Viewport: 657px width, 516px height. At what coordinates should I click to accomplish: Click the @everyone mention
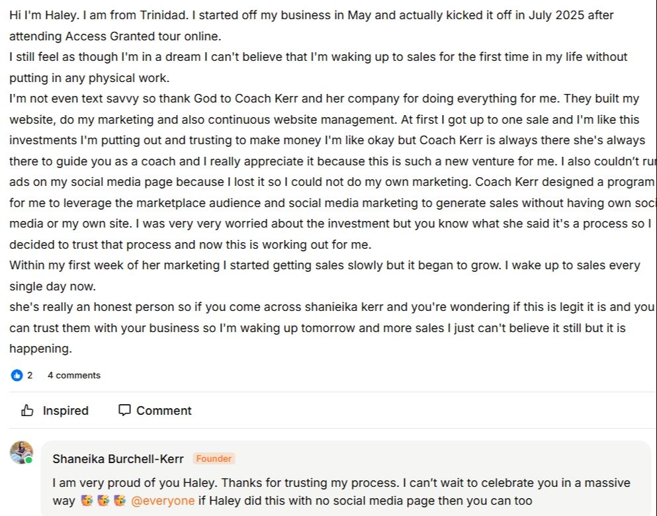click(163, 501)
